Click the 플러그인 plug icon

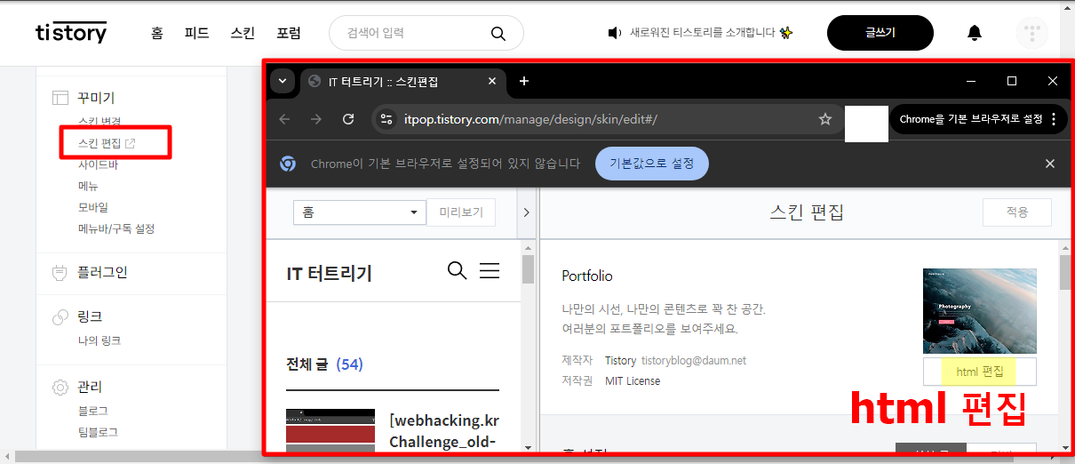[60, 272]
